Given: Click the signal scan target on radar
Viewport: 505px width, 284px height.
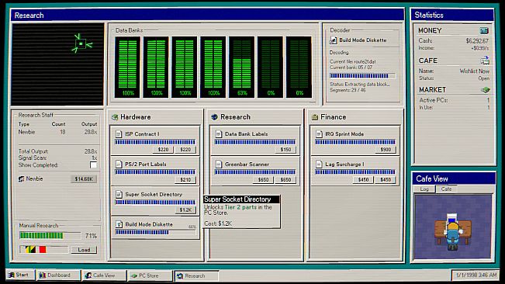Looking at the screenshot, I should click(x=81, y=43).
